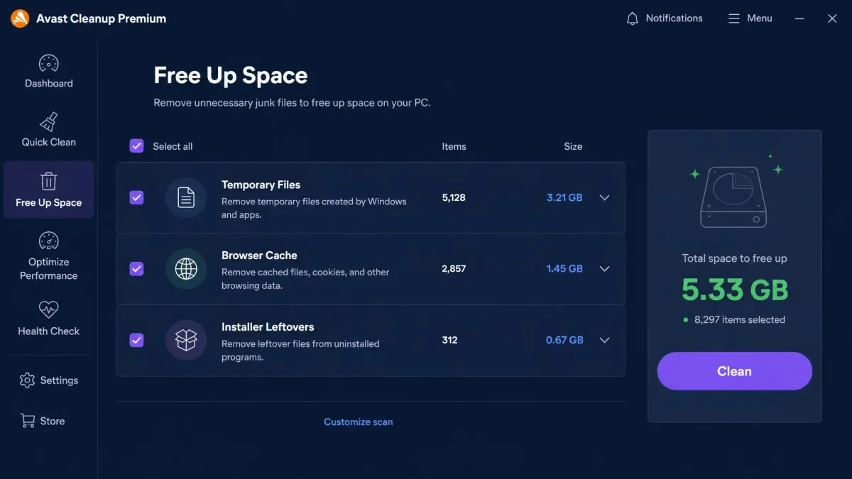
Task: Click the purple Clean button
Action: click(x=734, y=371)
